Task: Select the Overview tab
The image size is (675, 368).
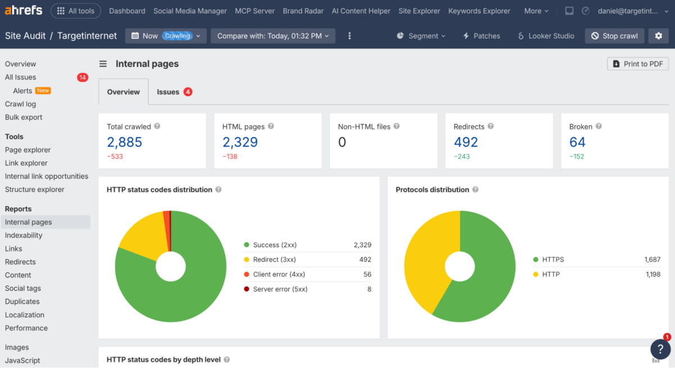Action: pos(123,92)
